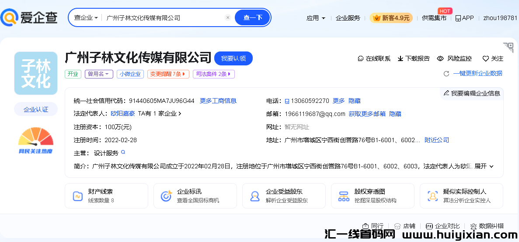Click the 企业认证 button
519x242 pixels.
36,109
